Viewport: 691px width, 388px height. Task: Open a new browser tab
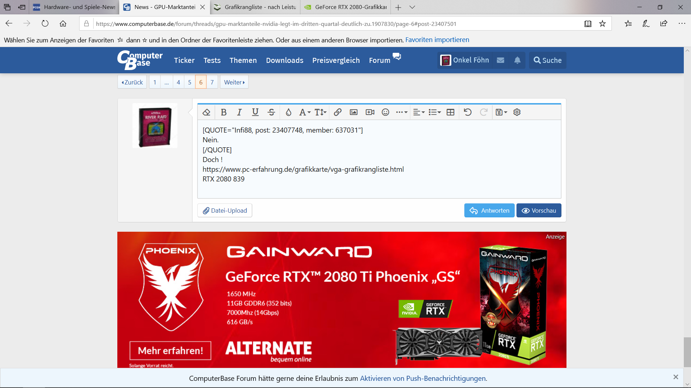point(398,7)
